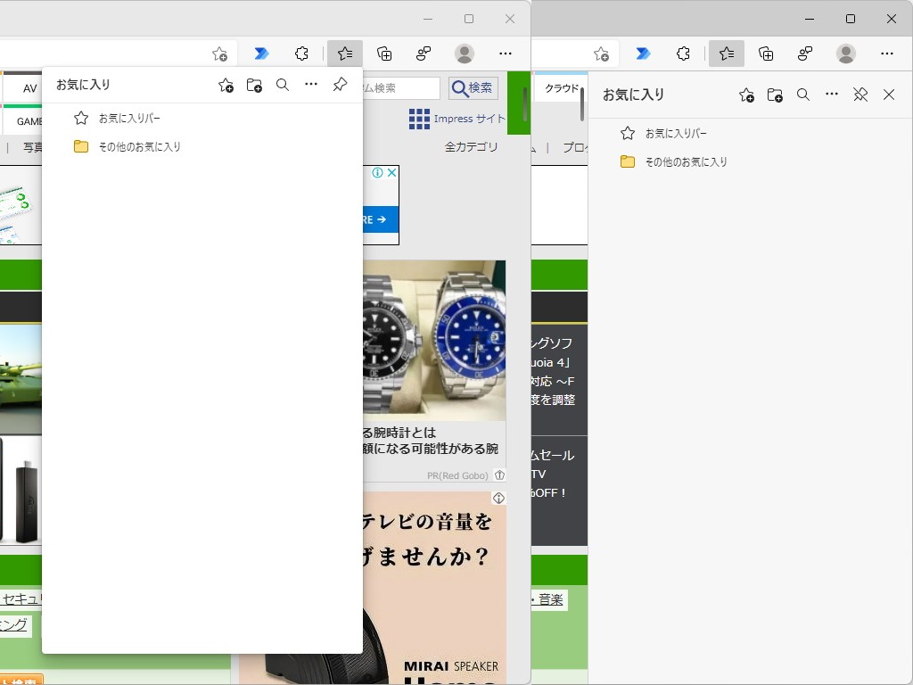913x685 pixels.
Task: Search favorites with the magnifier icon
Action: pyautogui.click(x=283, y=85)
